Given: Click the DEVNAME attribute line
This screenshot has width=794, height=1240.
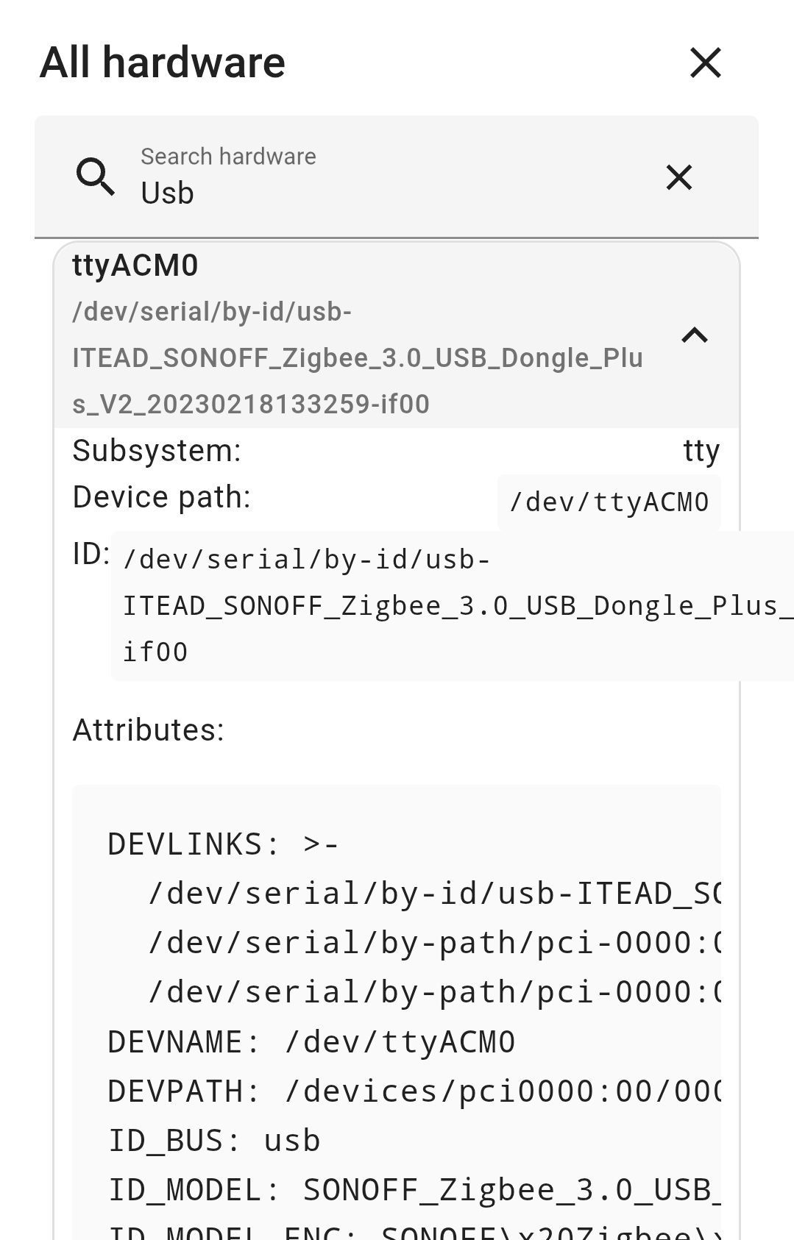Looking at the screenshot, I should pyautogui.click(x=311, y=1042).
